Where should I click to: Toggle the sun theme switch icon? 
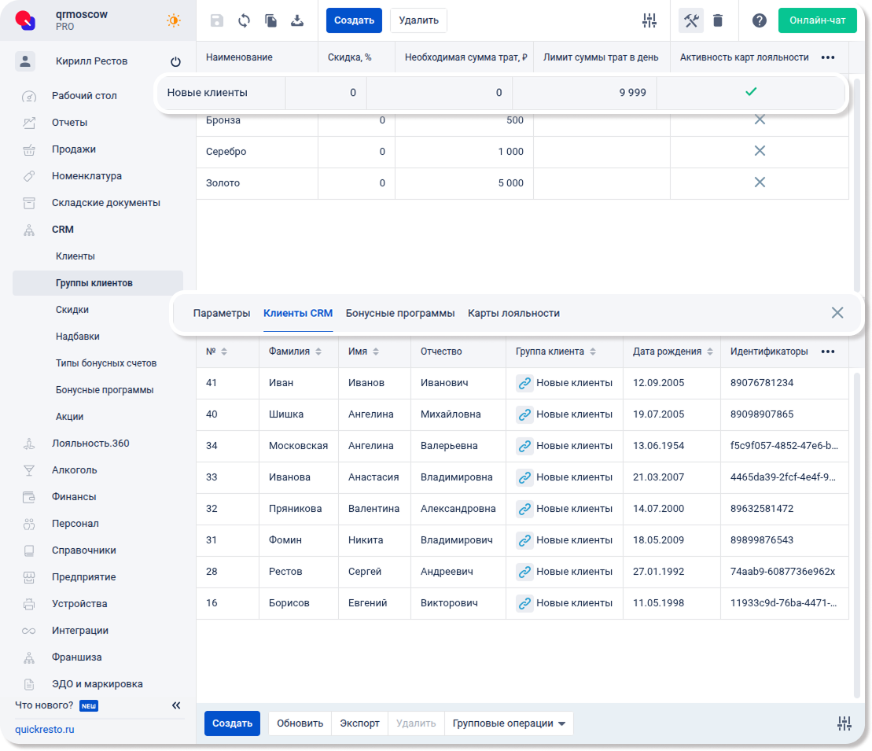point(174,20)
